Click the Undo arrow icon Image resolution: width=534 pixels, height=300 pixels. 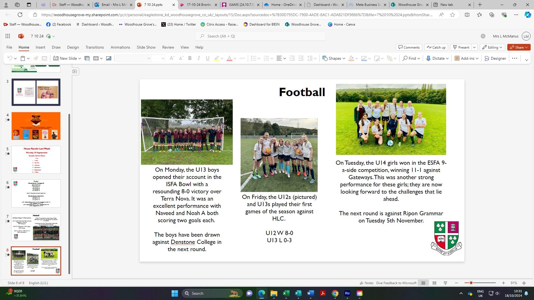coord(9,58)
